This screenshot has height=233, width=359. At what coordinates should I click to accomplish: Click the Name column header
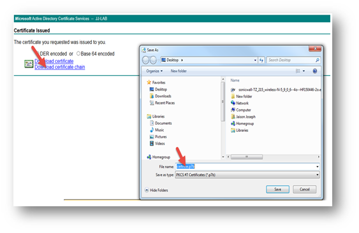tap(235, 80)
